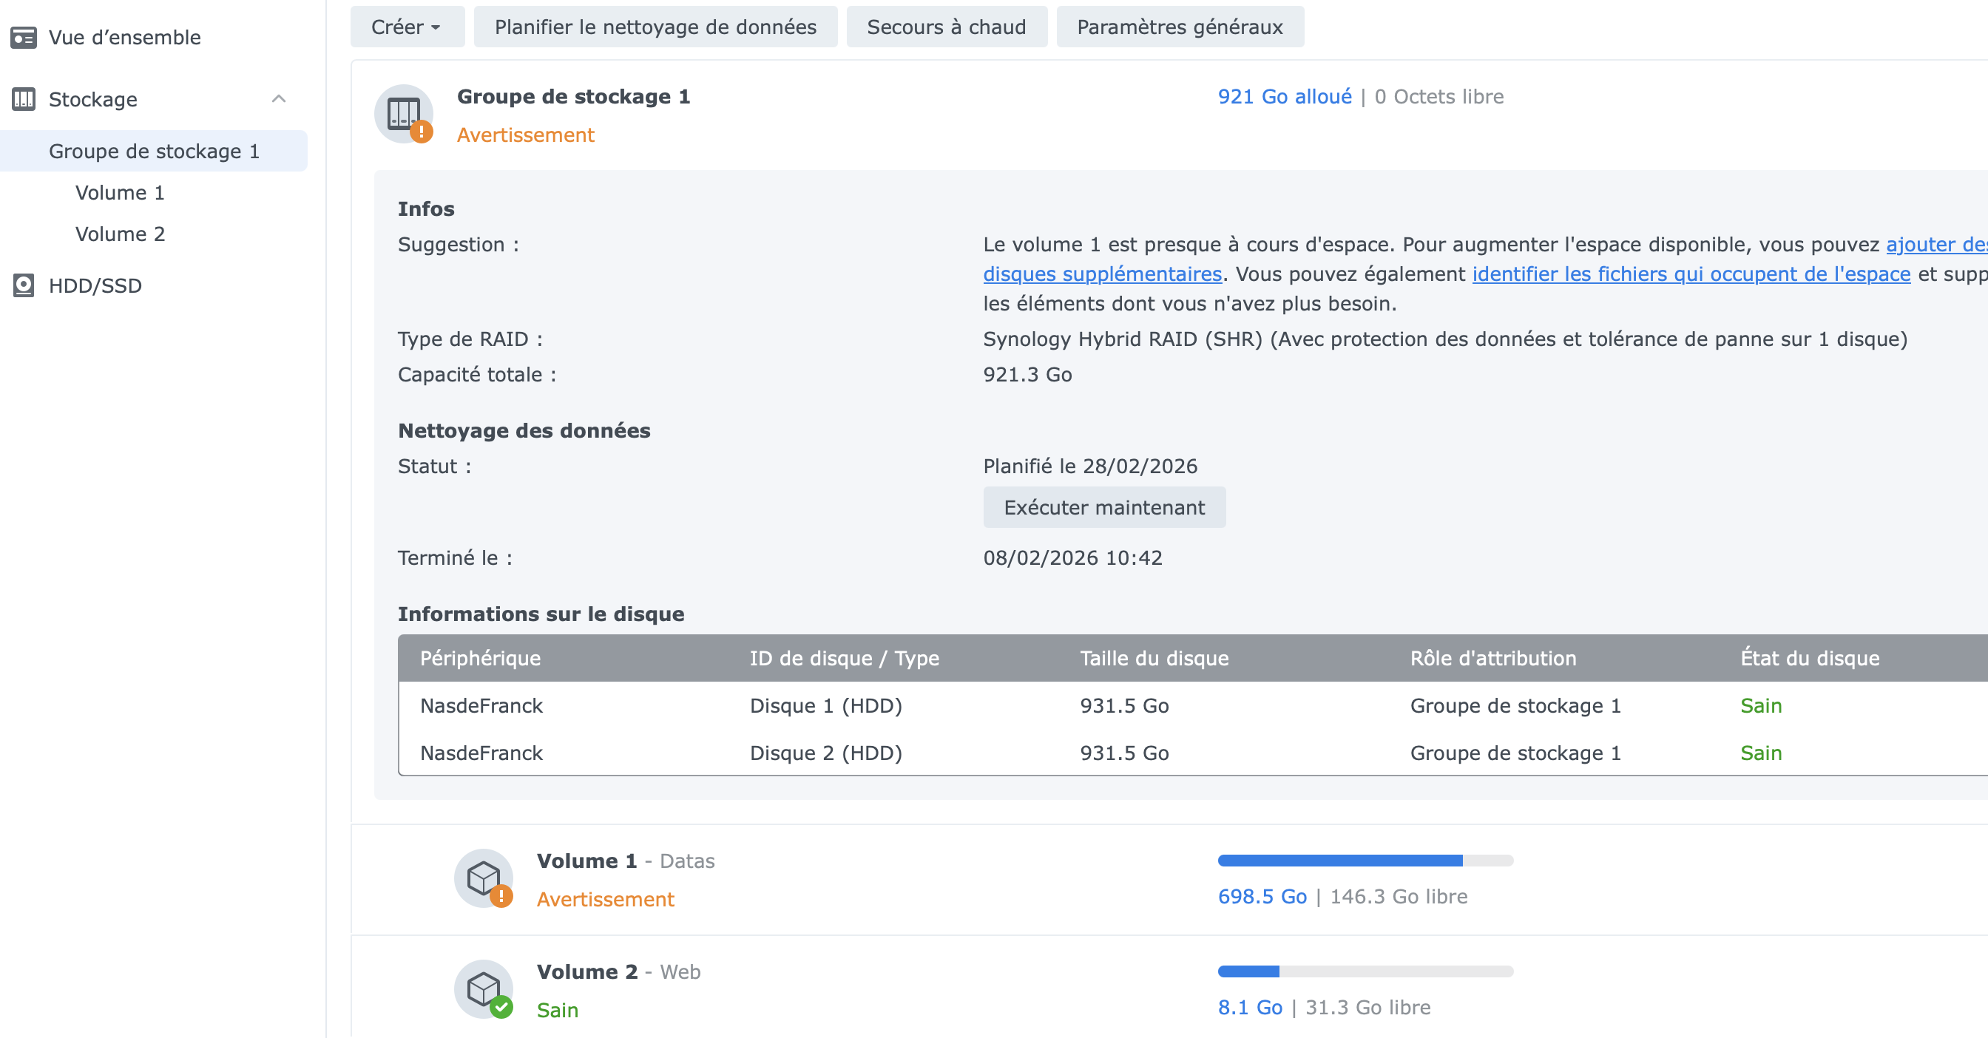Click Exécuter maintenant button

[1103, 507]
